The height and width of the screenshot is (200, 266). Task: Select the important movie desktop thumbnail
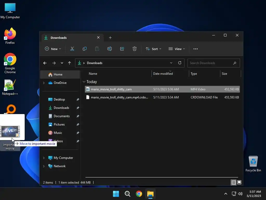click(10, 132)
